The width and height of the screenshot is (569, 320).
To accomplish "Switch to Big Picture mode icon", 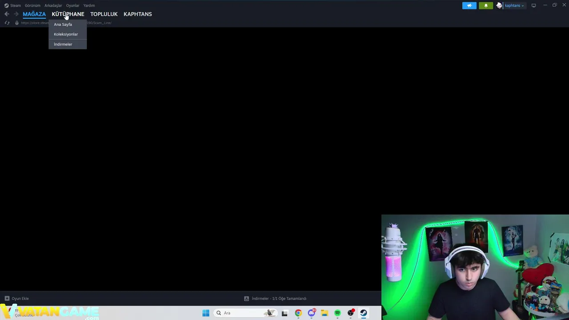I will [533, 5].
